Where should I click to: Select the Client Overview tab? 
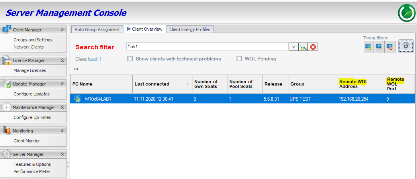[145, 29]
